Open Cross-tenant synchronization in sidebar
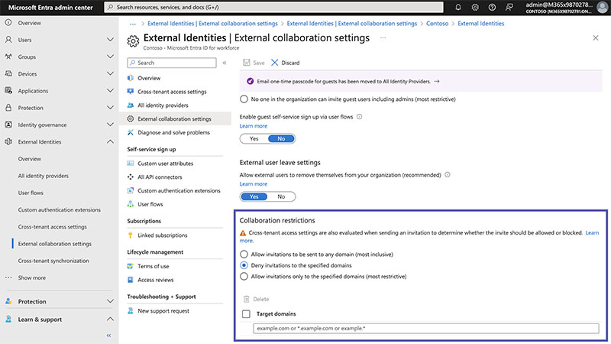This screenshot has height=344, width=611. pos(53,261)
